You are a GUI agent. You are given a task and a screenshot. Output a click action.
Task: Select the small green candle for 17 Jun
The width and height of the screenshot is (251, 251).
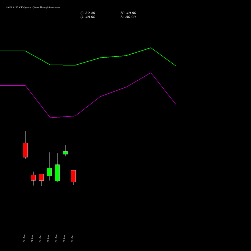65,153
